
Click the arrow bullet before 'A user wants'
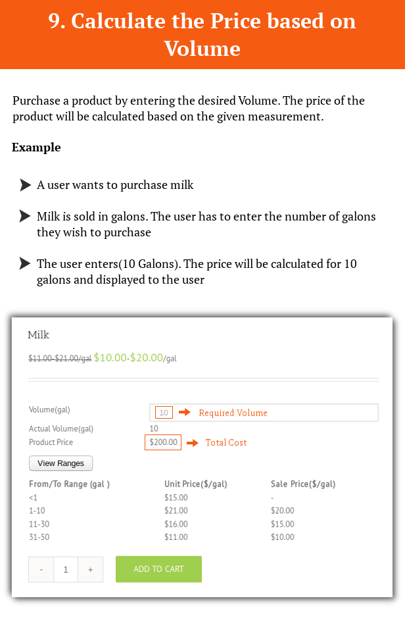coord(25,185)
